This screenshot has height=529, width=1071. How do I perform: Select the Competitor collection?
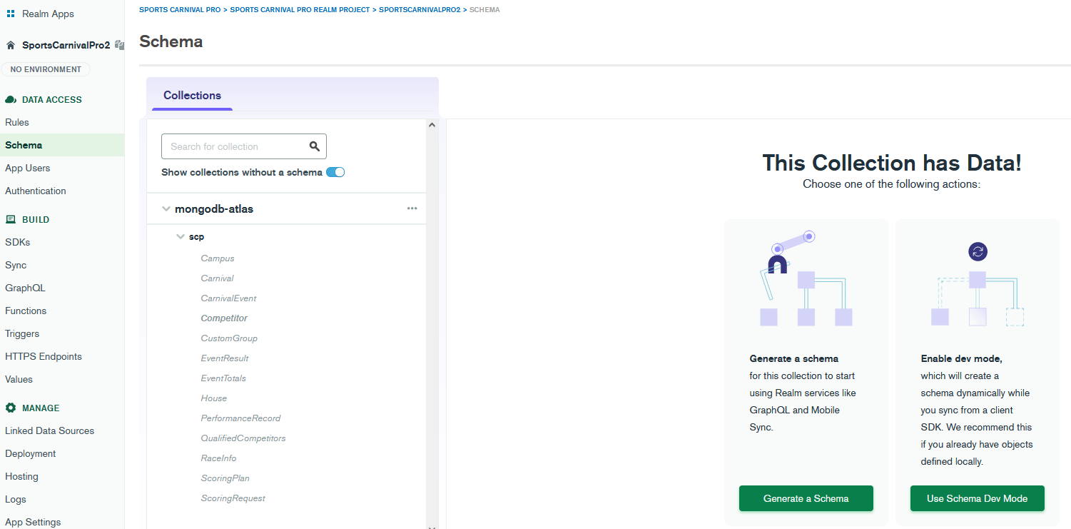[224, 318]
